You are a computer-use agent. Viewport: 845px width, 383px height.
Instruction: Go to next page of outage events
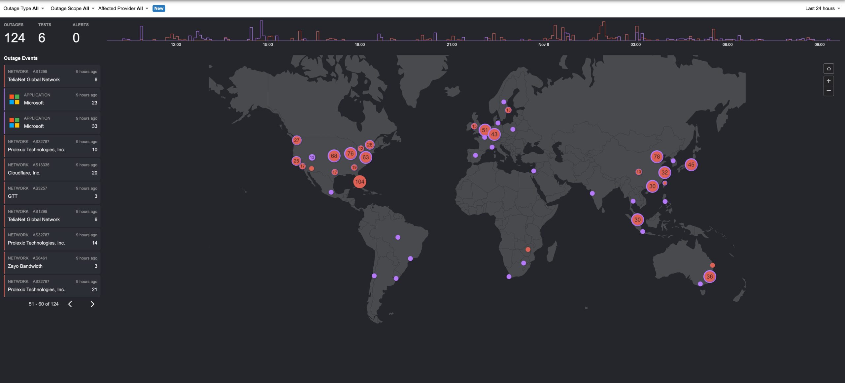pos(92,304)
